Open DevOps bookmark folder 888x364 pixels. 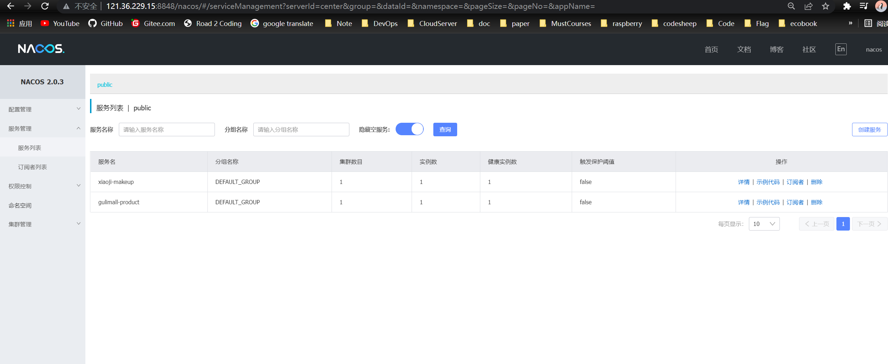coord(380,23)
